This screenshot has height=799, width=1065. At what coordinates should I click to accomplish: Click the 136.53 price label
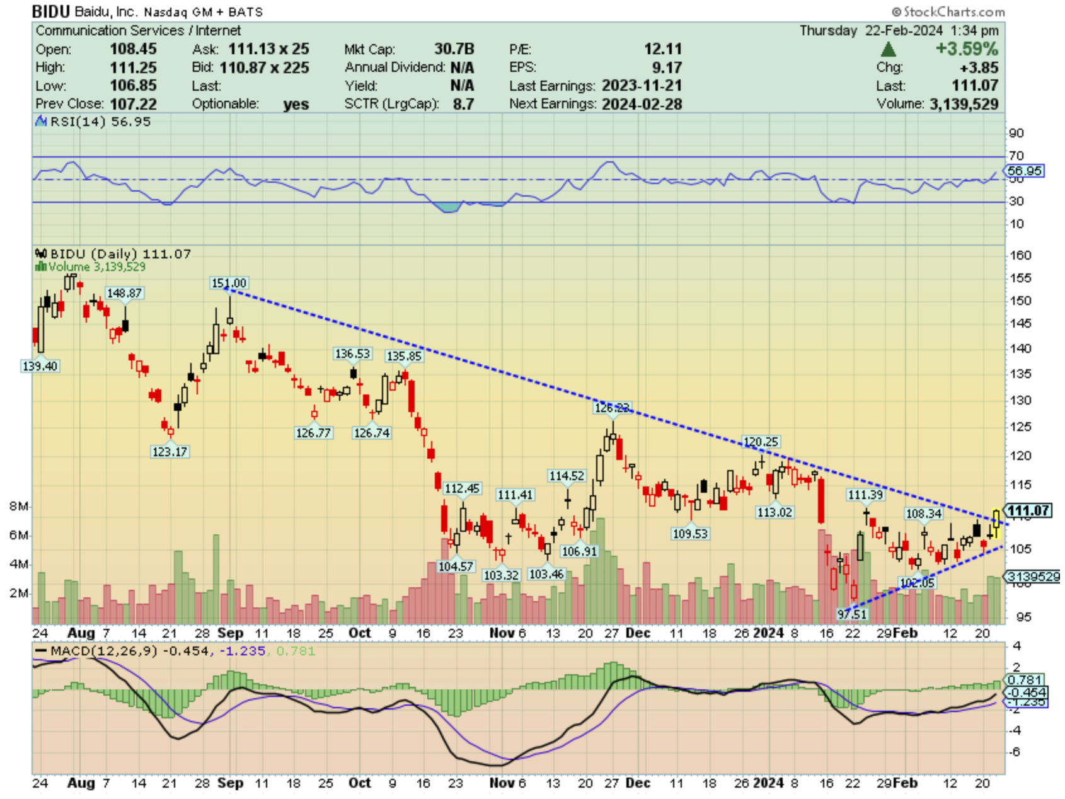click(352, 354)
